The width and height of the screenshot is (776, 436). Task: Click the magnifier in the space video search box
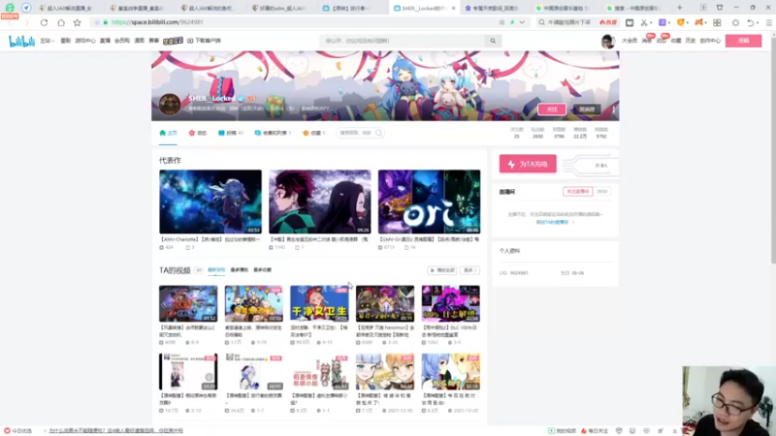pyautogui.click(x=378, y=133)
